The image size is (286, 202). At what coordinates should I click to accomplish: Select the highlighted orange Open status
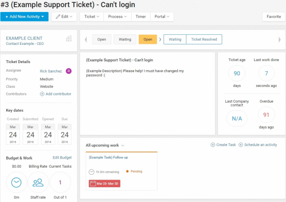148,39
